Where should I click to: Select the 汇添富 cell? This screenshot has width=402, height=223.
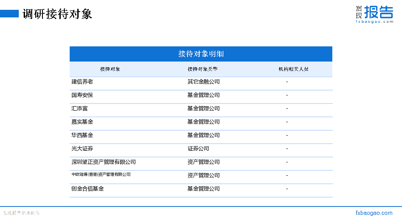tap(80, 108)
